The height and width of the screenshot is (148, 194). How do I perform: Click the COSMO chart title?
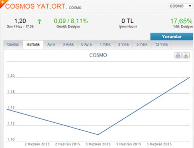[98, 55]
